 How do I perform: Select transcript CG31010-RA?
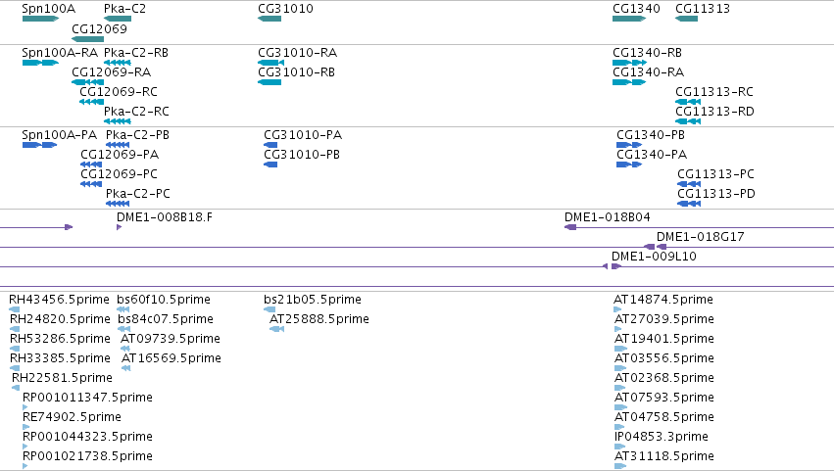[297, 53]
